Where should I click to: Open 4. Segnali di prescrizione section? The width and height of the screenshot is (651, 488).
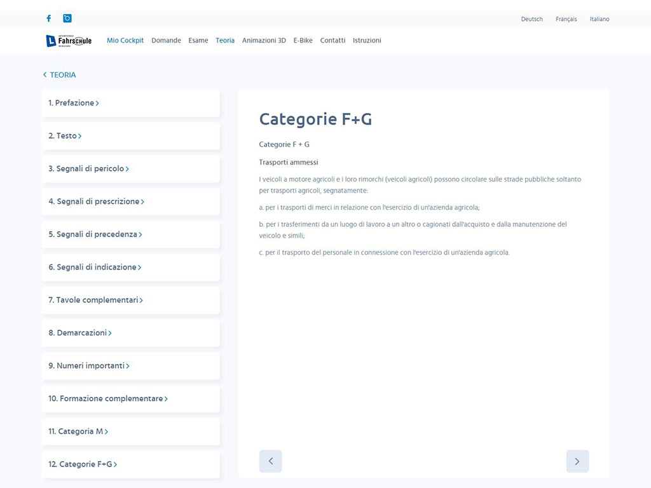[96, 201]
